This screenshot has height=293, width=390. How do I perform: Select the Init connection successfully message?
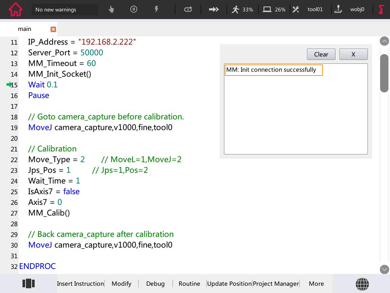tap(273, 70)
